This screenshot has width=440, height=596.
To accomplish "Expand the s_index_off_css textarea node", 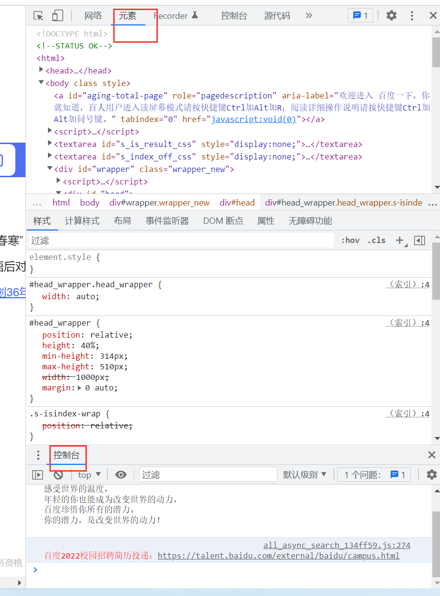I will (50, 156).
